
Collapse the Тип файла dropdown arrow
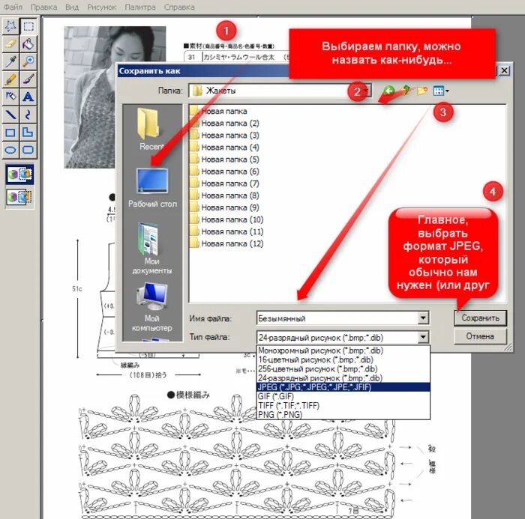tap(423, 337)
